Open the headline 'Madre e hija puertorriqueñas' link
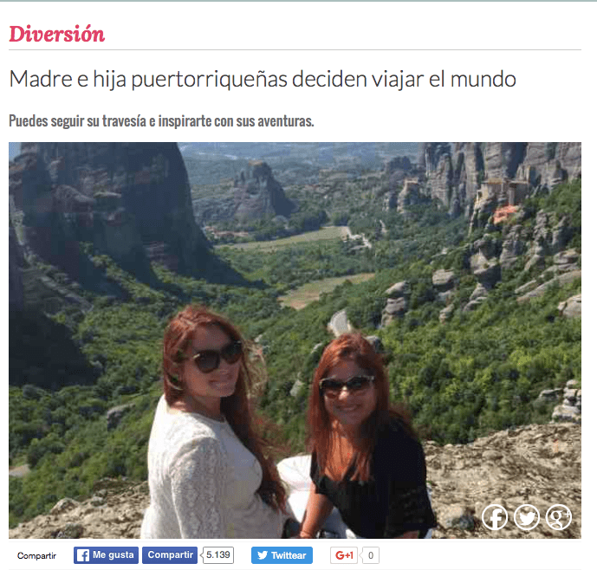 [263, 79]
